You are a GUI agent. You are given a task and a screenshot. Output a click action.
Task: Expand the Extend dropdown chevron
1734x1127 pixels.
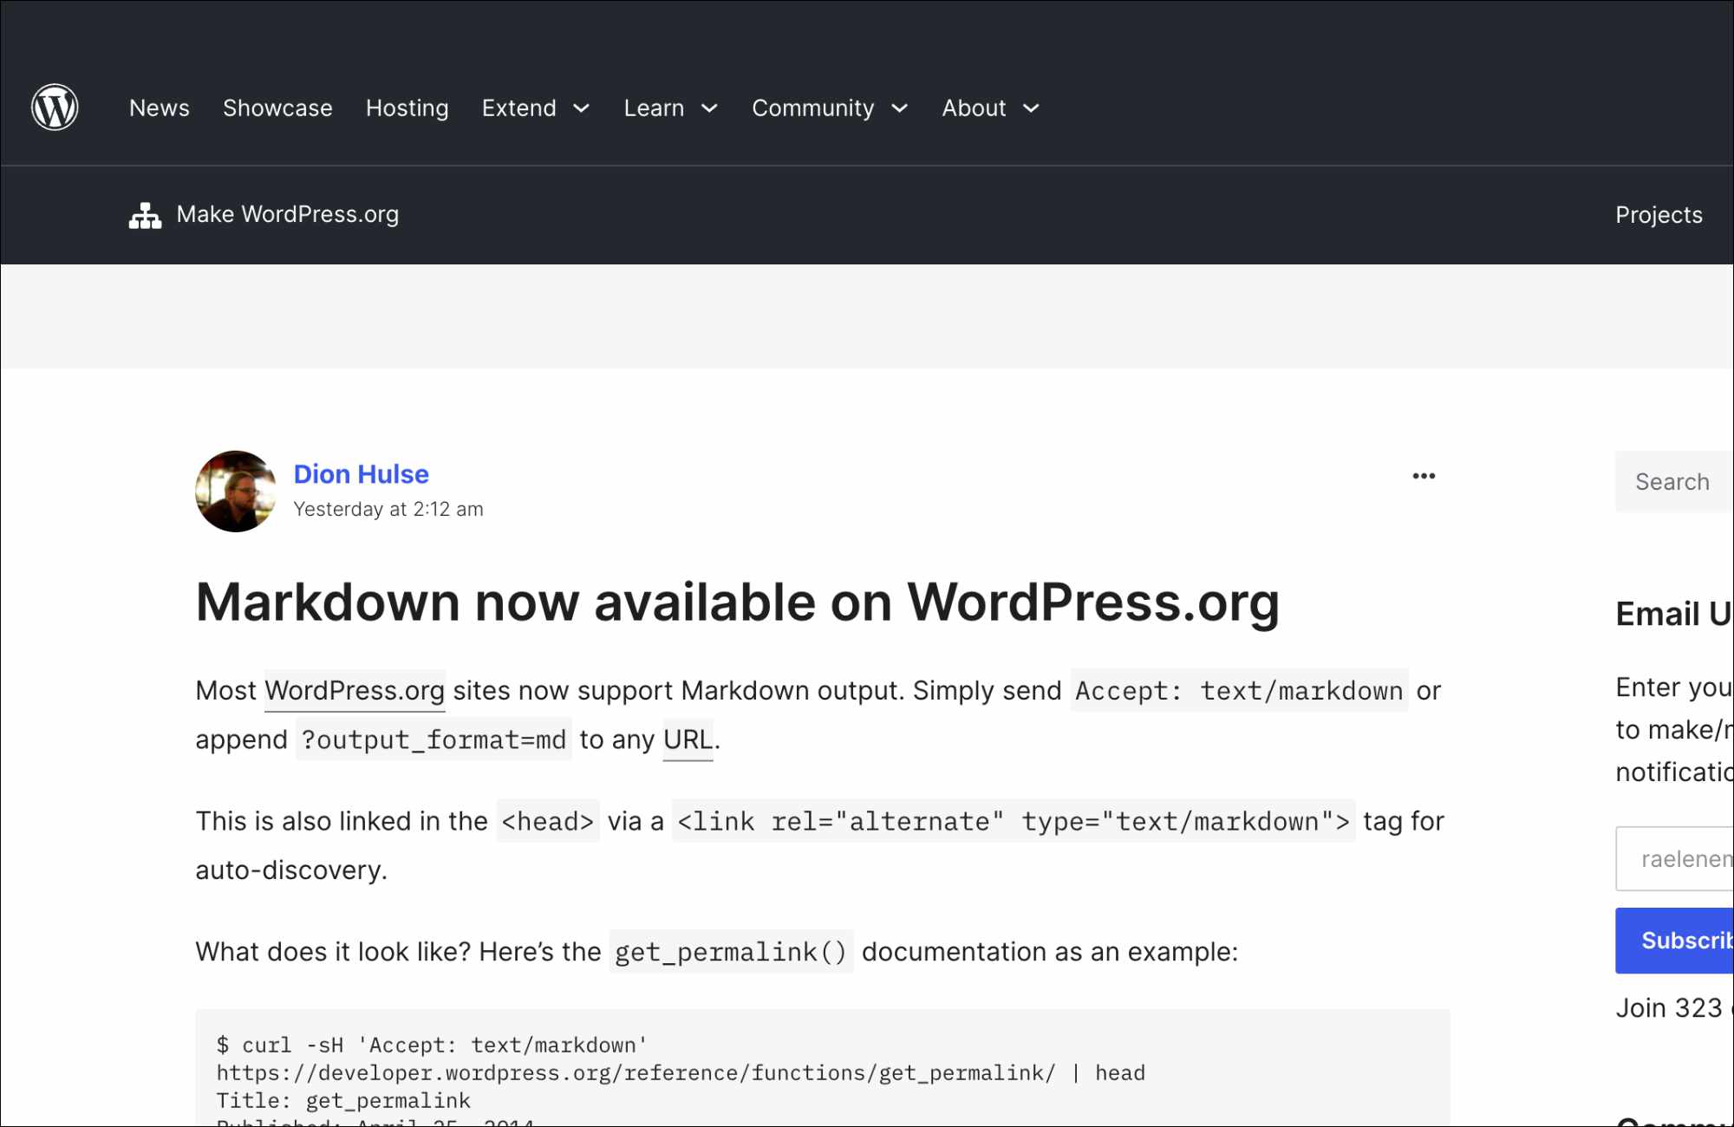point(582,108)
